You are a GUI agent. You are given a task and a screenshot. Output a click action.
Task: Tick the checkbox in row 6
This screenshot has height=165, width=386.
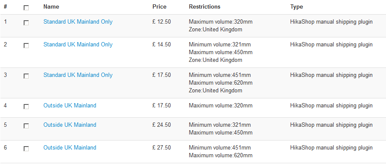26,149
